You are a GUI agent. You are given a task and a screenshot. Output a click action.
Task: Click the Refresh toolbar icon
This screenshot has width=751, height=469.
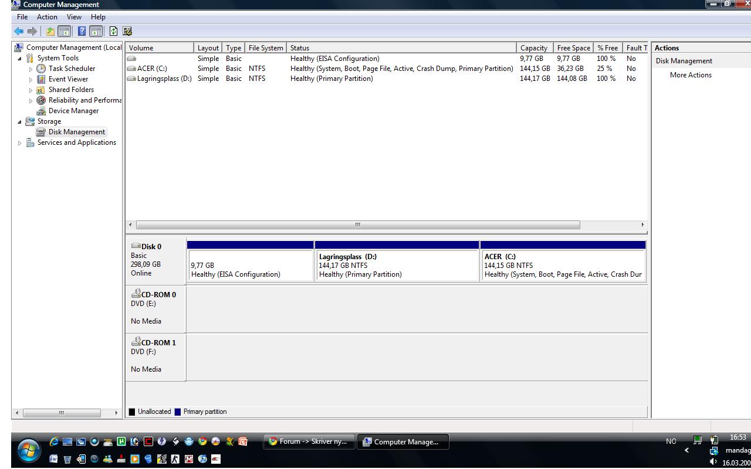(113, 32)
